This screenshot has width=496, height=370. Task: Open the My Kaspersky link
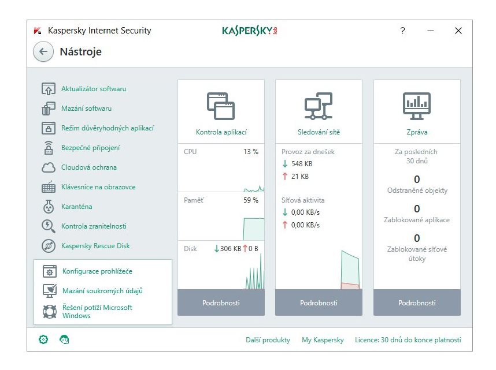click(323, 340)
